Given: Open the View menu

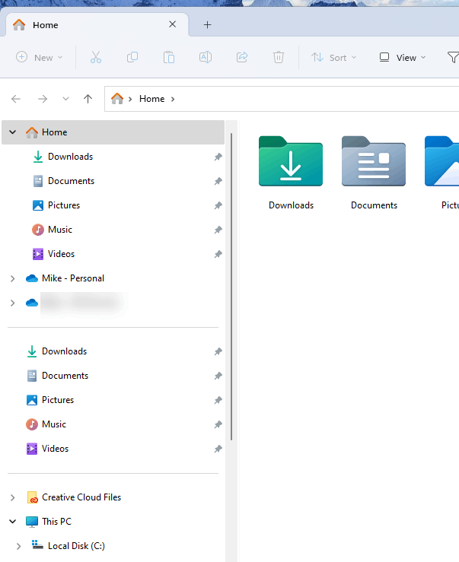Looking at the screenshot, I should [402, 57].
